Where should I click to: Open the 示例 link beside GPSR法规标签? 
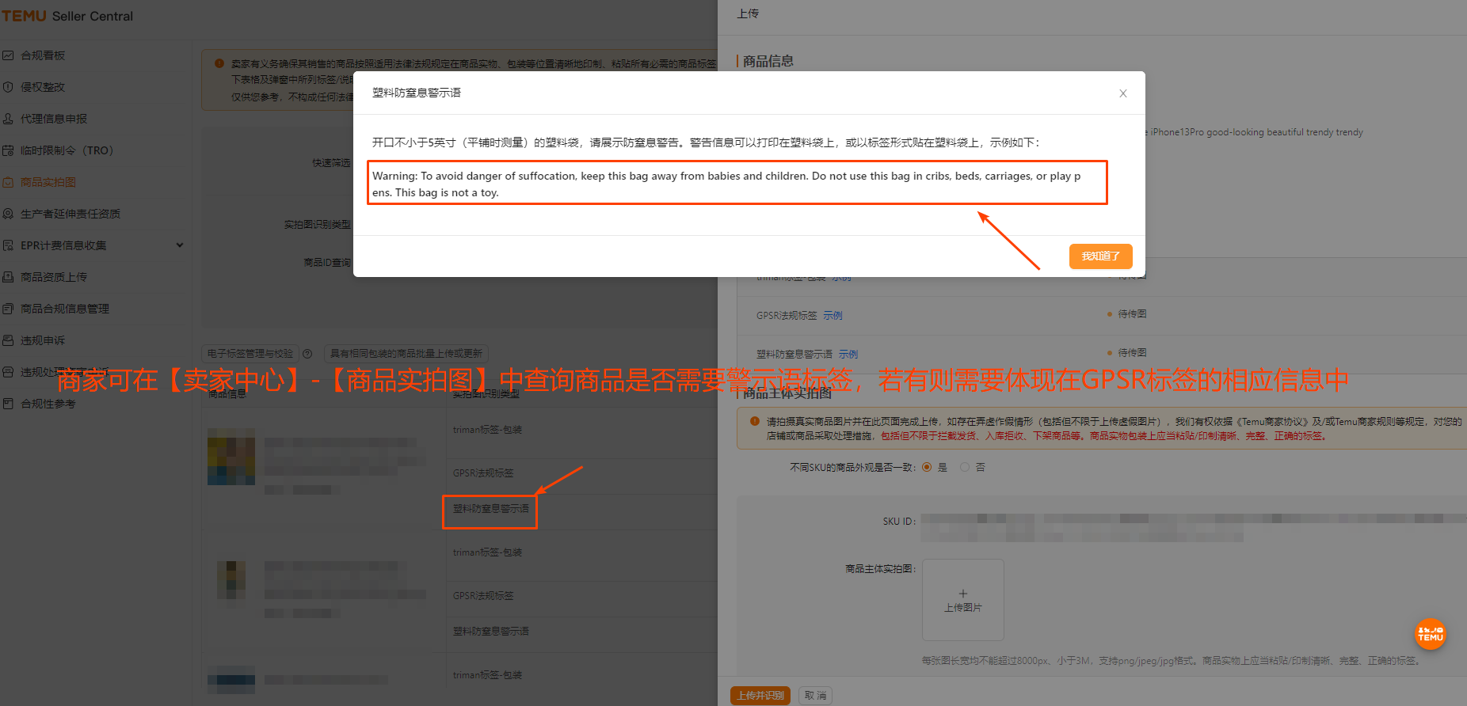click(x=833, y=316)
